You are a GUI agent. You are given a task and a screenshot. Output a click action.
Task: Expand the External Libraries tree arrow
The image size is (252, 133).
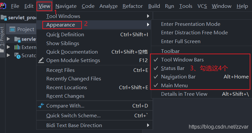click(x=8, y=47)
